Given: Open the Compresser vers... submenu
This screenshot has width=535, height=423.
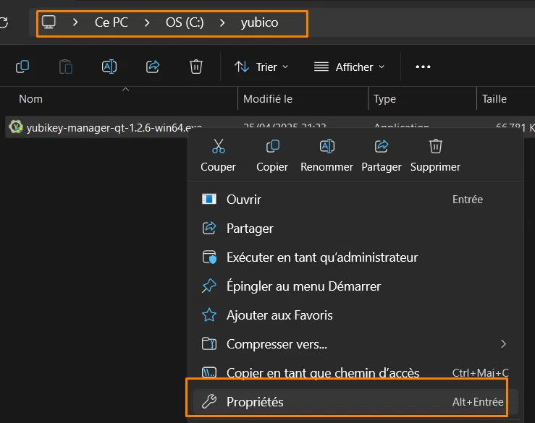Looking at the screenshot, I should tap(355, 344).
